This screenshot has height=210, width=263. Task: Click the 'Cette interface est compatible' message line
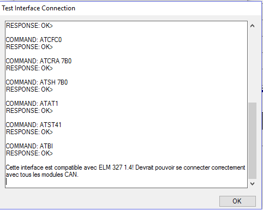[125, 167]
